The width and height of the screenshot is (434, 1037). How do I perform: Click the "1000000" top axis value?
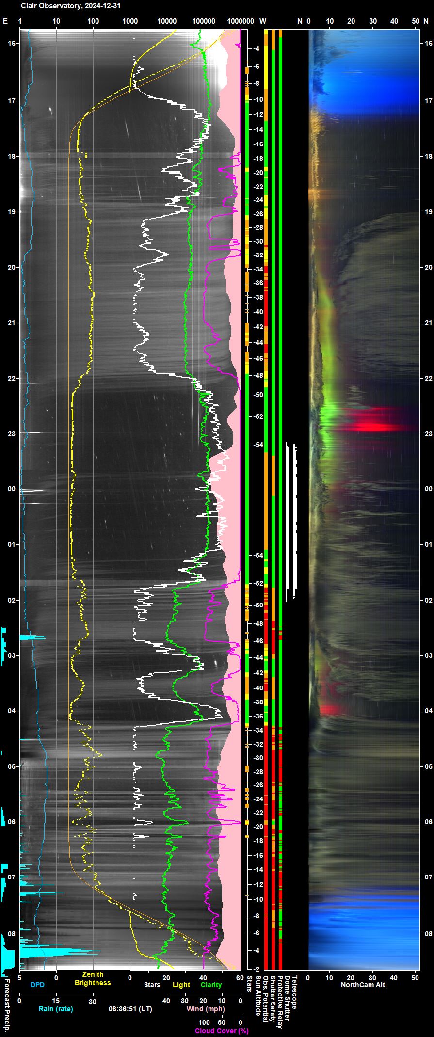click(241, 21)
